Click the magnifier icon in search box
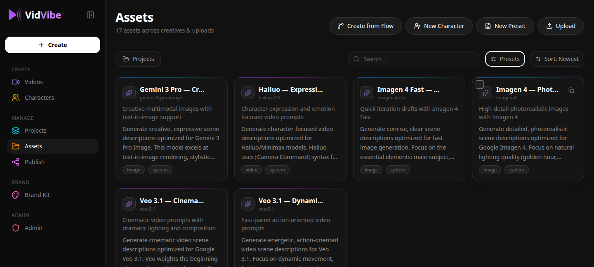This screenshot has height=267, width=594. [x=356, y=59]
